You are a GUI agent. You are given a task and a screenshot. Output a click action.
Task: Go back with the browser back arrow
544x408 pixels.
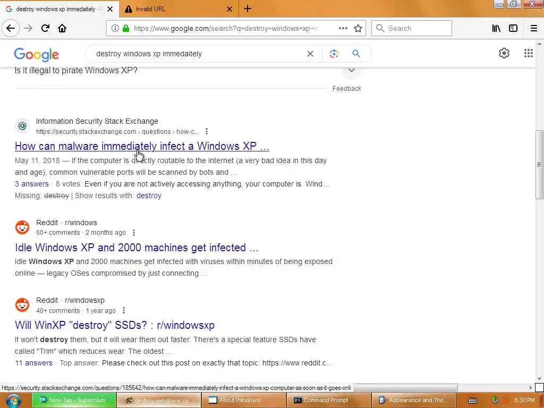(x=11, y=28)
